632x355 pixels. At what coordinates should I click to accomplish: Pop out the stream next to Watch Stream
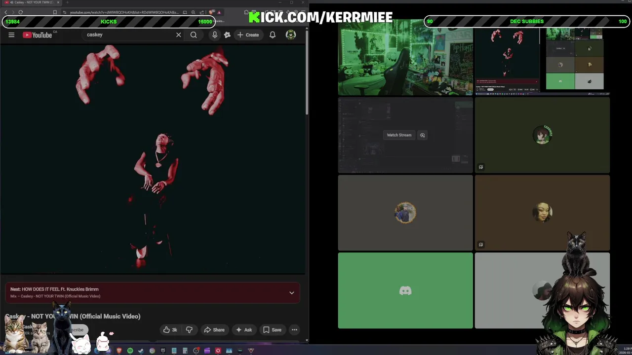[x=422, y=135]
